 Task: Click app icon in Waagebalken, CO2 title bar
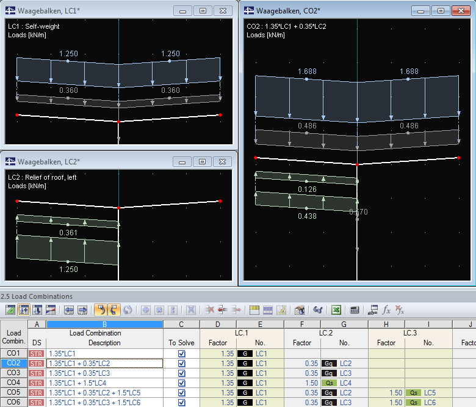[249, 10]
